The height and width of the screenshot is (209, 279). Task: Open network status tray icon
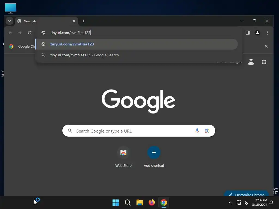click(239, 202)
